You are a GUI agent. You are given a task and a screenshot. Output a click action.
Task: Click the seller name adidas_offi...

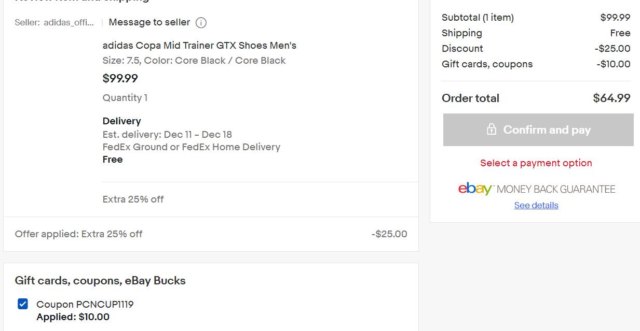coord(69,23)
